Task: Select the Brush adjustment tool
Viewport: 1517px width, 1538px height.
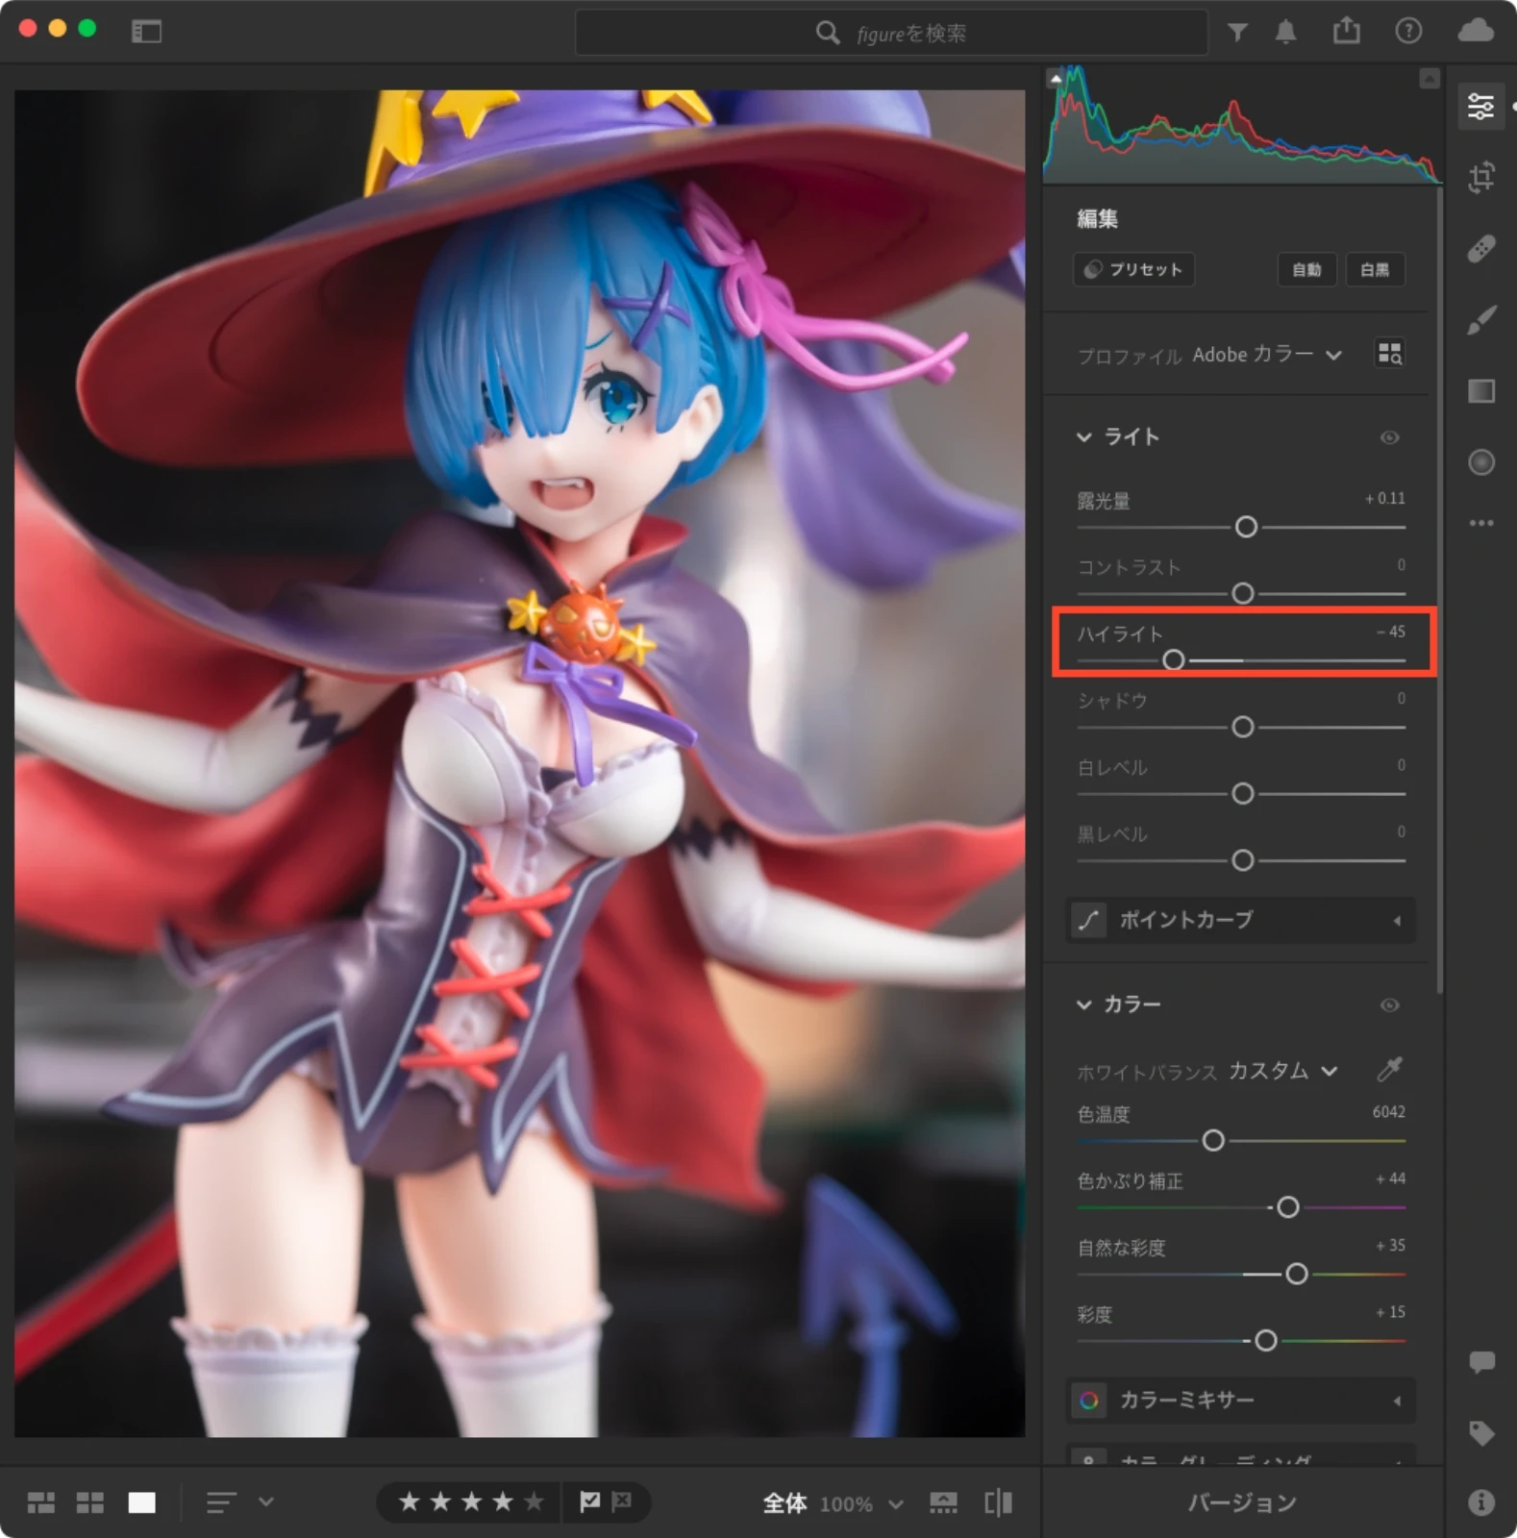Action: (1480, 320)
